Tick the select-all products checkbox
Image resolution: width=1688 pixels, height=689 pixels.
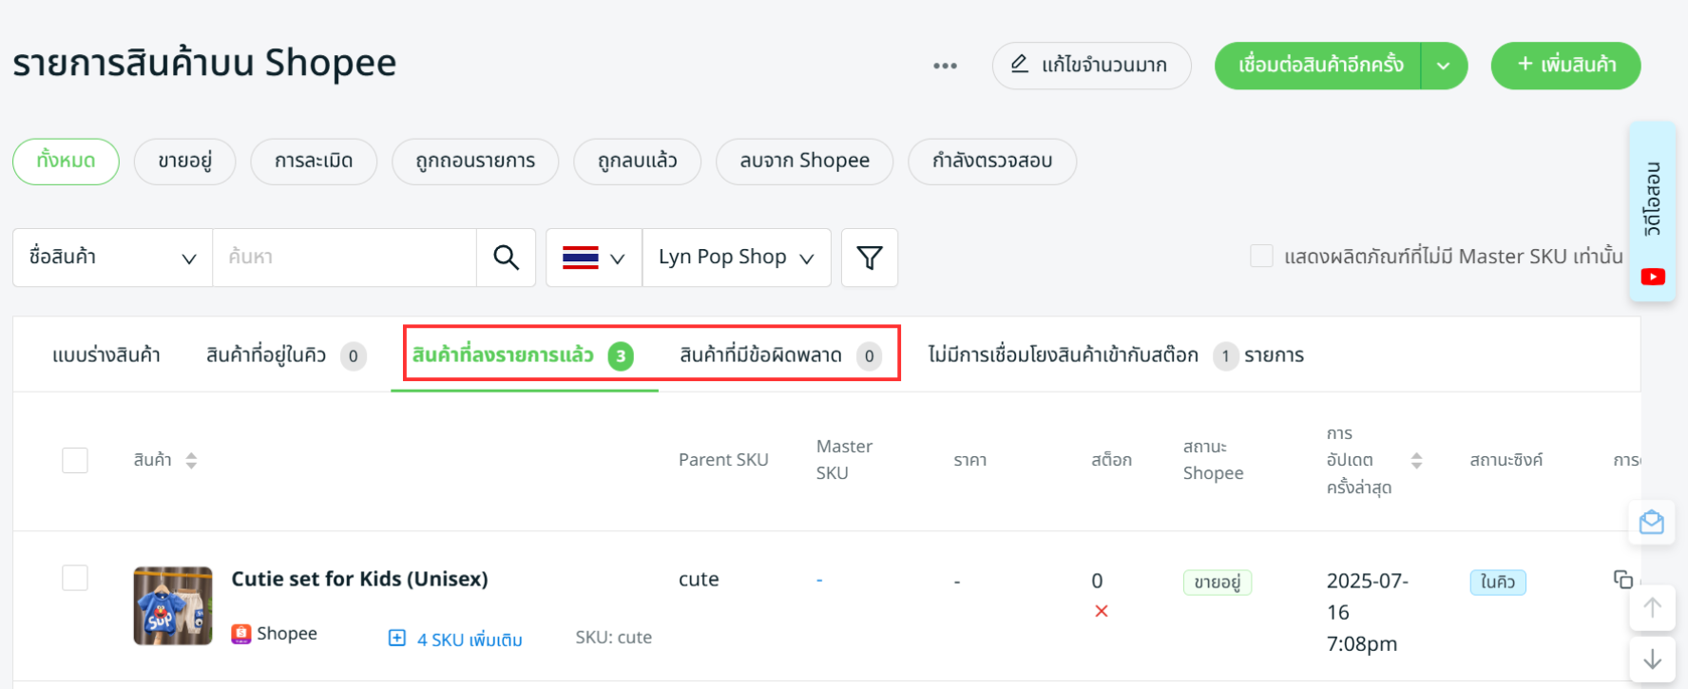point(75,460)
